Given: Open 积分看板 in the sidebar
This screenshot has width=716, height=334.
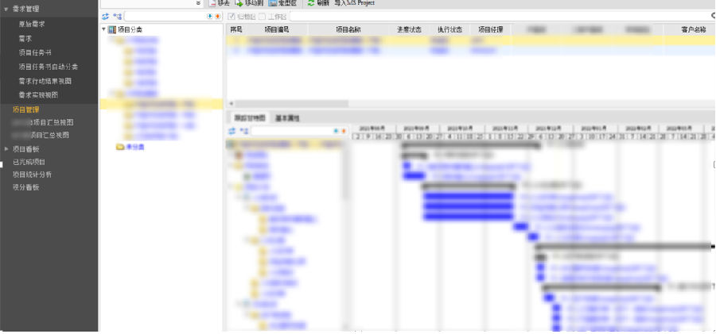Looking at the screenshot, I should (x=26, y=187).
